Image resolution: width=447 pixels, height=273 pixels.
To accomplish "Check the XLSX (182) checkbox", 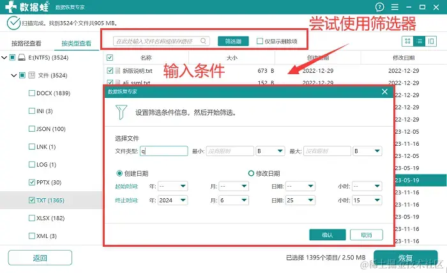I will [x=32, y=218].
